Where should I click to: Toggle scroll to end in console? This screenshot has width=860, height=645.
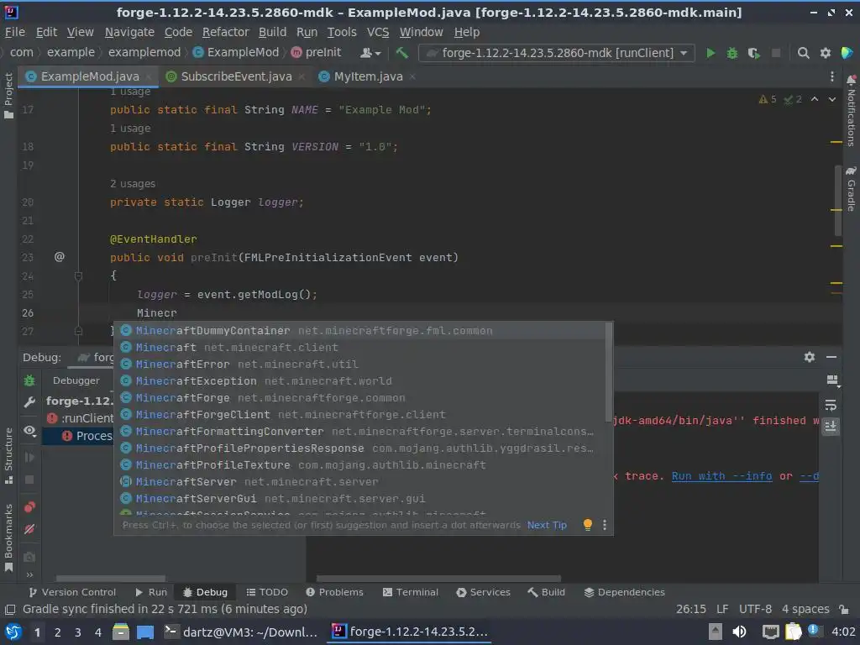831,427
